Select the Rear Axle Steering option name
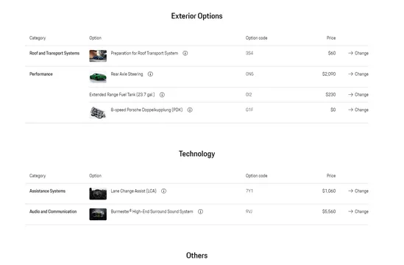This screenshot has width=404, height=265. (x=127, y=74)
